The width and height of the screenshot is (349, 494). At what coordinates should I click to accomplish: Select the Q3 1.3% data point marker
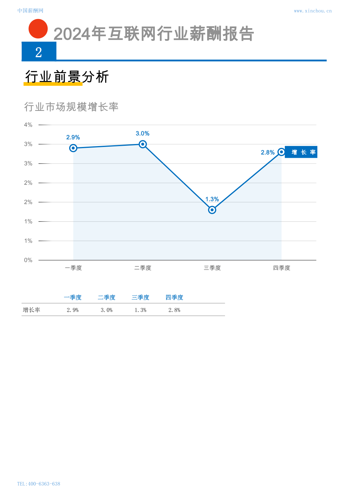coord(212,210)
